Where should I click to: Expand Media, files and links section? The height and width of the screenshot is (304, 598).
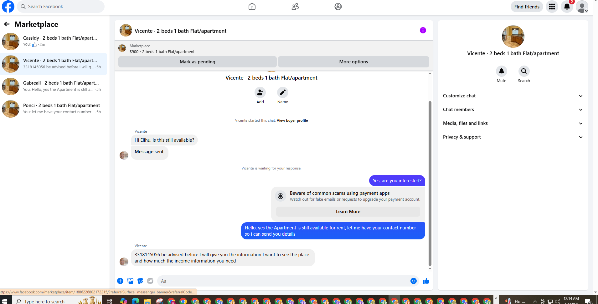[x=513, y=123]
